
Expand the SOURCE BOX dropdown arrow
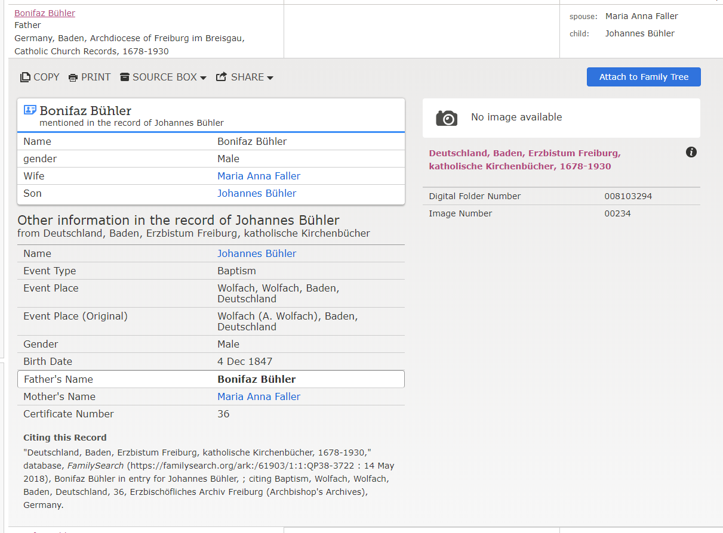(203, 78)
